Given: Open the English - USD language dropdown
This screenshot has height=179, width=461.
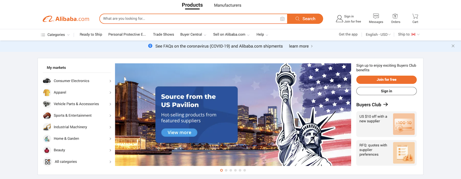Looking at the screenshot, I should coord(378,35).
